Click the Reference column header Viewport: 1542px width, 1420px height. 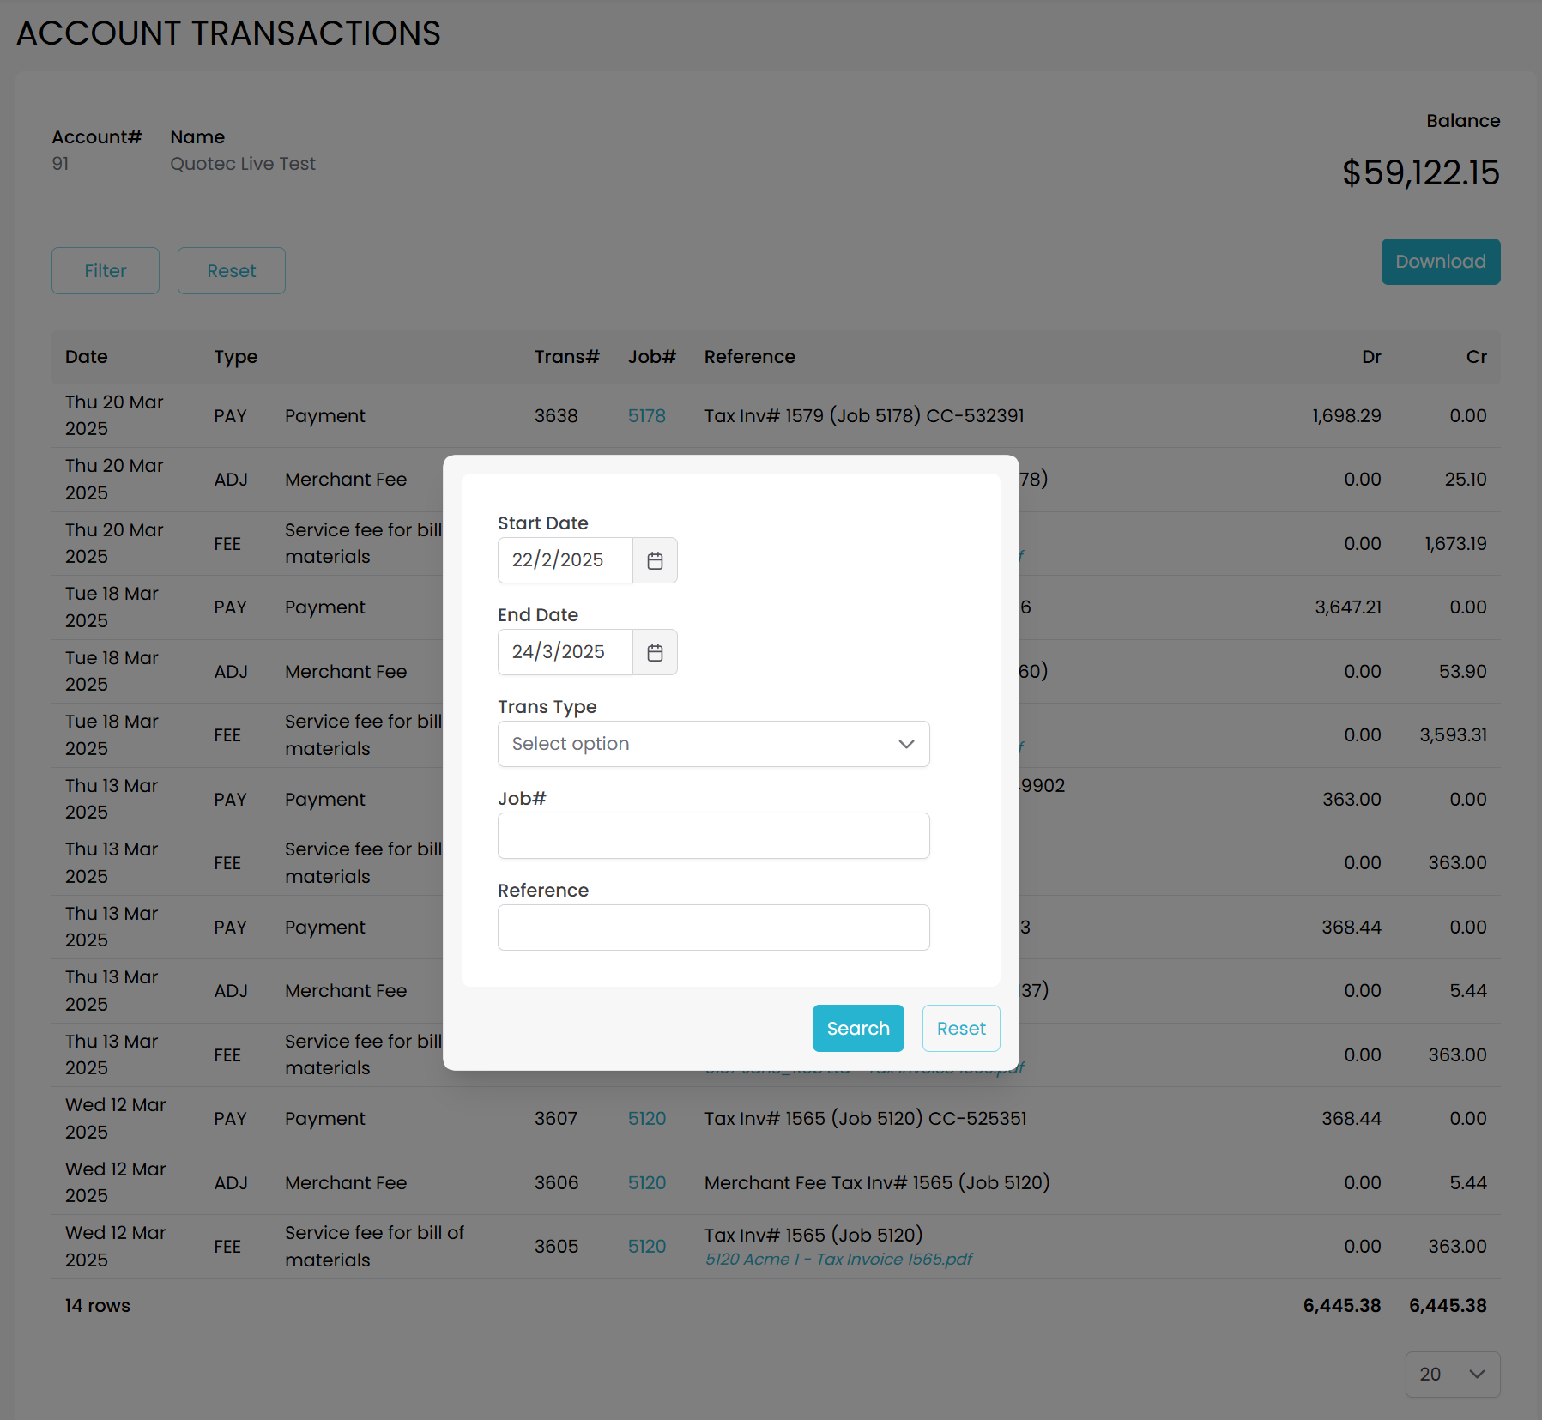tap(749, 357)
